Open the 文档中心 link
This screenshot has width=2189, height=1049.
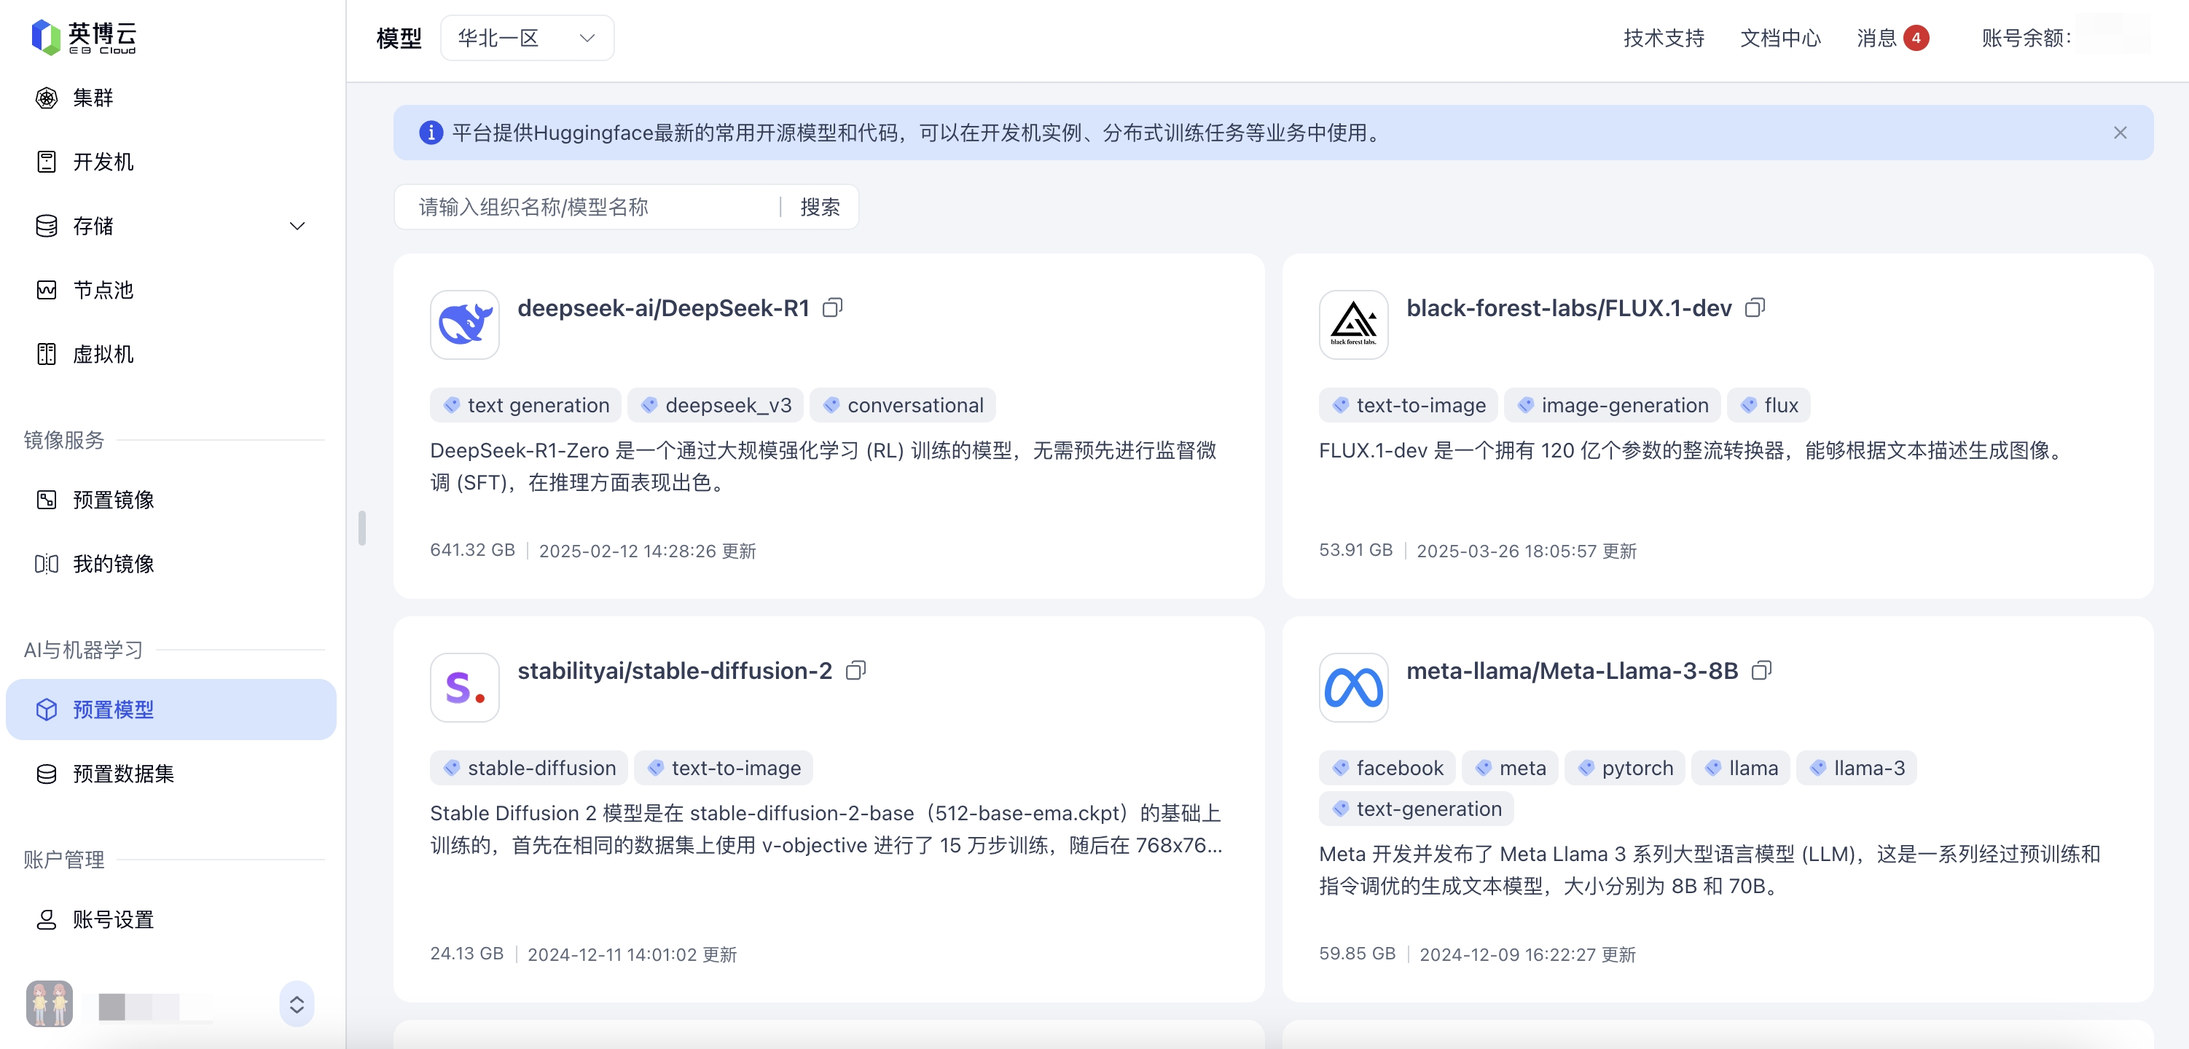tap(1780, 38)
